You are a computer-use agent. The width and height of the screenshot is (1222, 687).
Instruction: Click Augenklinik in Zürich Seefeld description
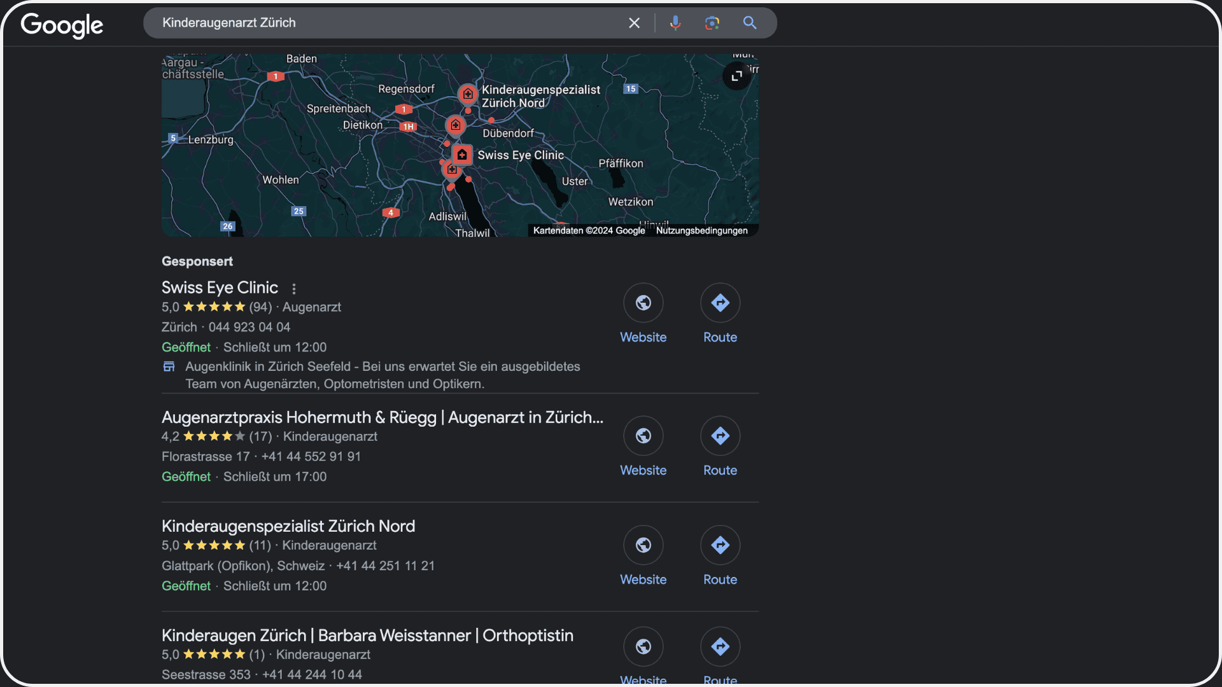(x=383, y=375)
